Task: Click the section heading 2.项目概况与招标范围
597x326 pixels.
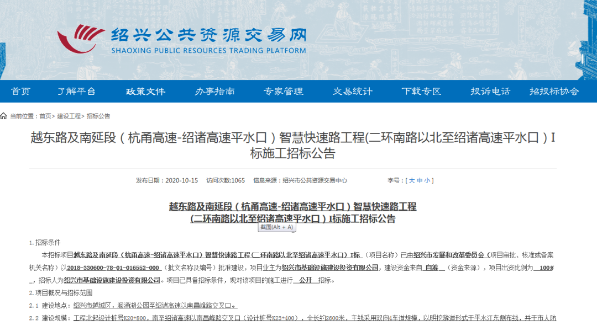Action: (61, 293)
